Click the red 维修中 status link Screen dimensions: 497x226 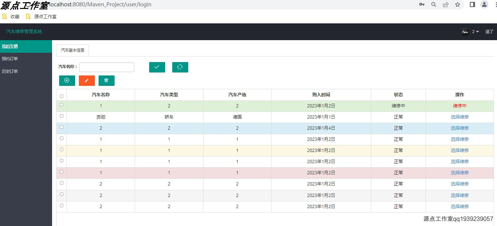tap(459, 106)
